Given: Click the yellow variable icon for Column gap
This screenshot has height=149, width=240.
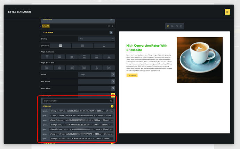Looking at the screenshot, I should click(113, 95).
